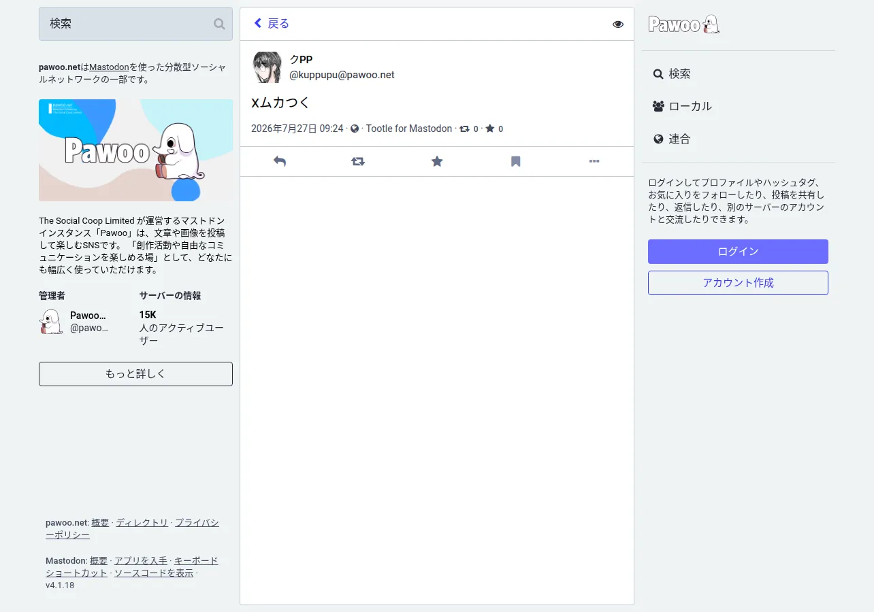
Task: Open the キーボードショートカット footer link
Action: (x=132, y=567)
